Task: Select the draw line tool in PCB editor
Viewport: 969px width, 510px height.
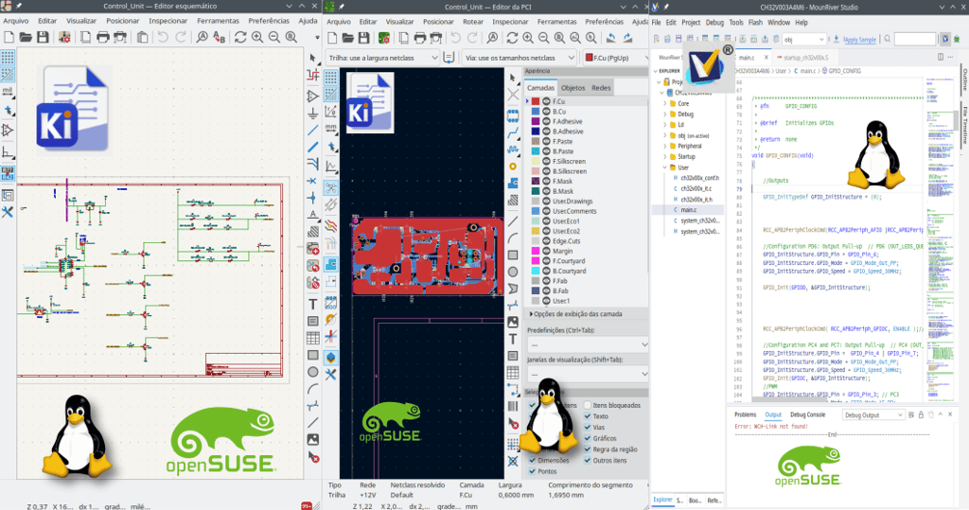Action: point(513,220)
